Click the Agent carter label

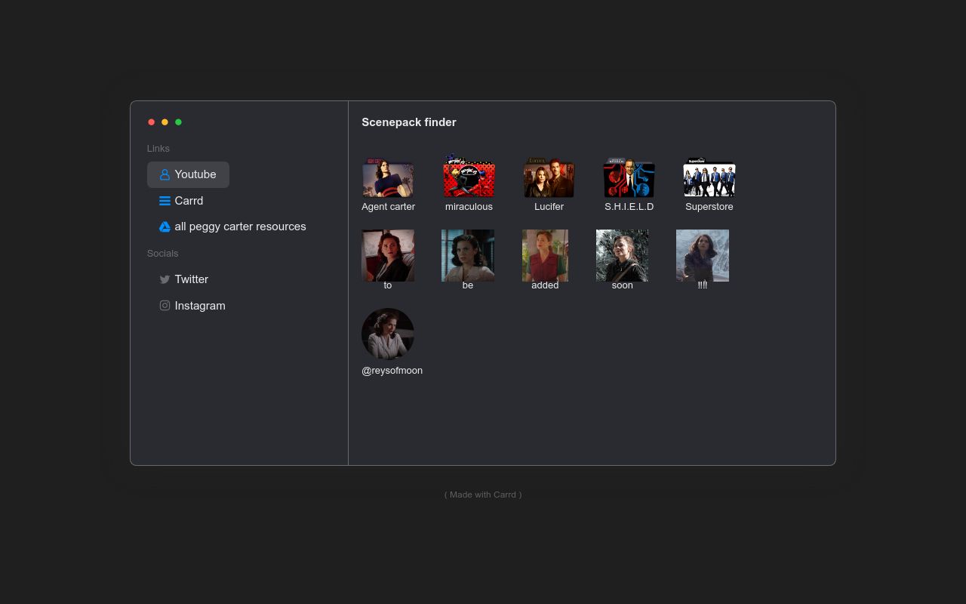(388, 207)
